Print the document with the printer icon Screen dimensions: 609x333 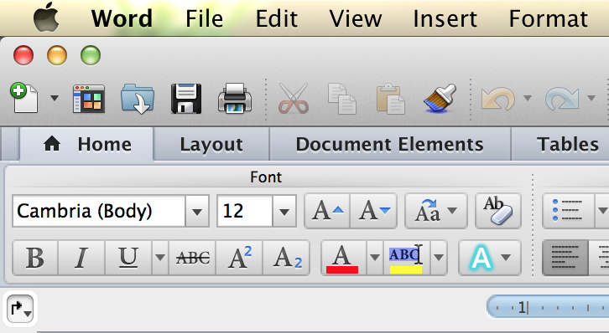235,99
